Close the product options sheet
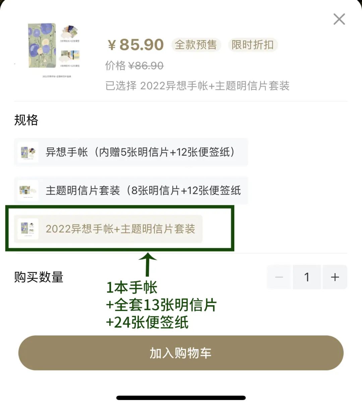The width and height of the screenshot is (362, 407). click(339, 19)
